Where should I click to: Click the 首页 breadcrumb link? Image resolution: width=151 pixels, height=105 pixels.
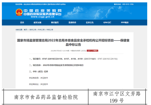click(x=26, y=30)
